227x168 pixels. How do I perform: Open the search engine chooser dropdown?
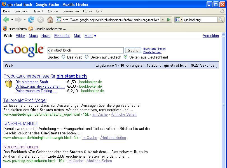pyautogui.click(x=181, y=20)
